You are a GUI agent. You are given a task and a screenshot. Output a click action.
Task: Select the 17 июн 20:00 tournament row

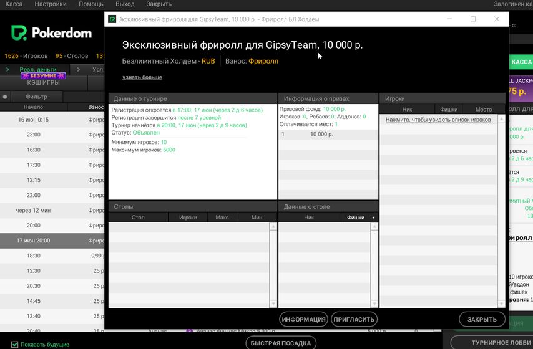pyautogui.click(x=52, y=241)
